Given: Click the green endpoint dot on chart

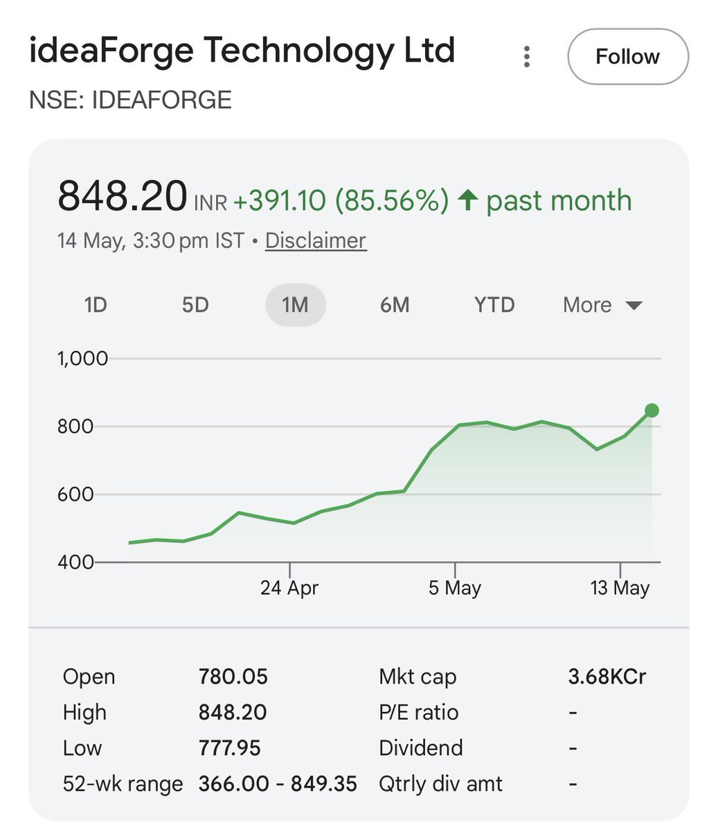Looking at the screenshot, I should 652,411.
